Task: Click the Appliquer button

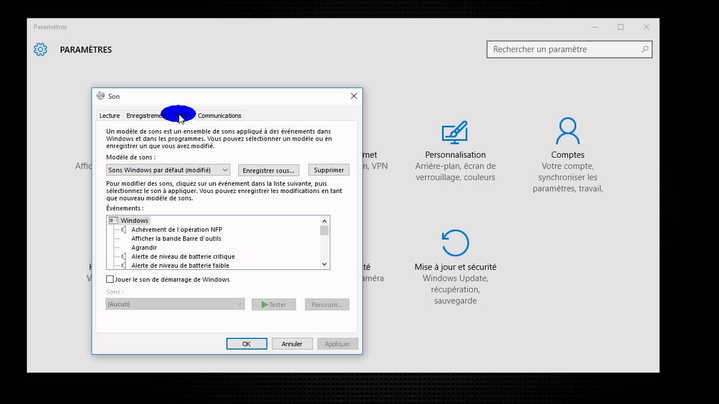Action: coord(338,344)
